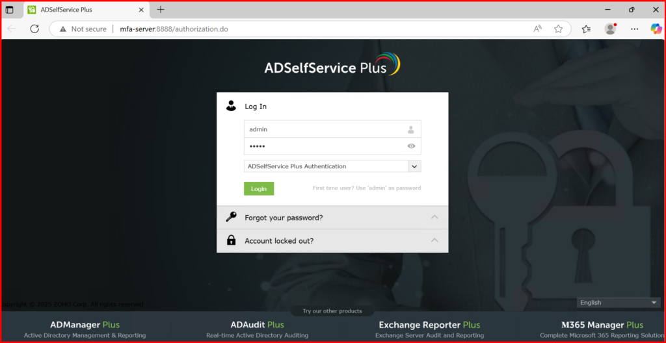The height and width of the screenshot is (343, 666).
Task: Click the key icon beside Forgot password
Action: point(231,218)
